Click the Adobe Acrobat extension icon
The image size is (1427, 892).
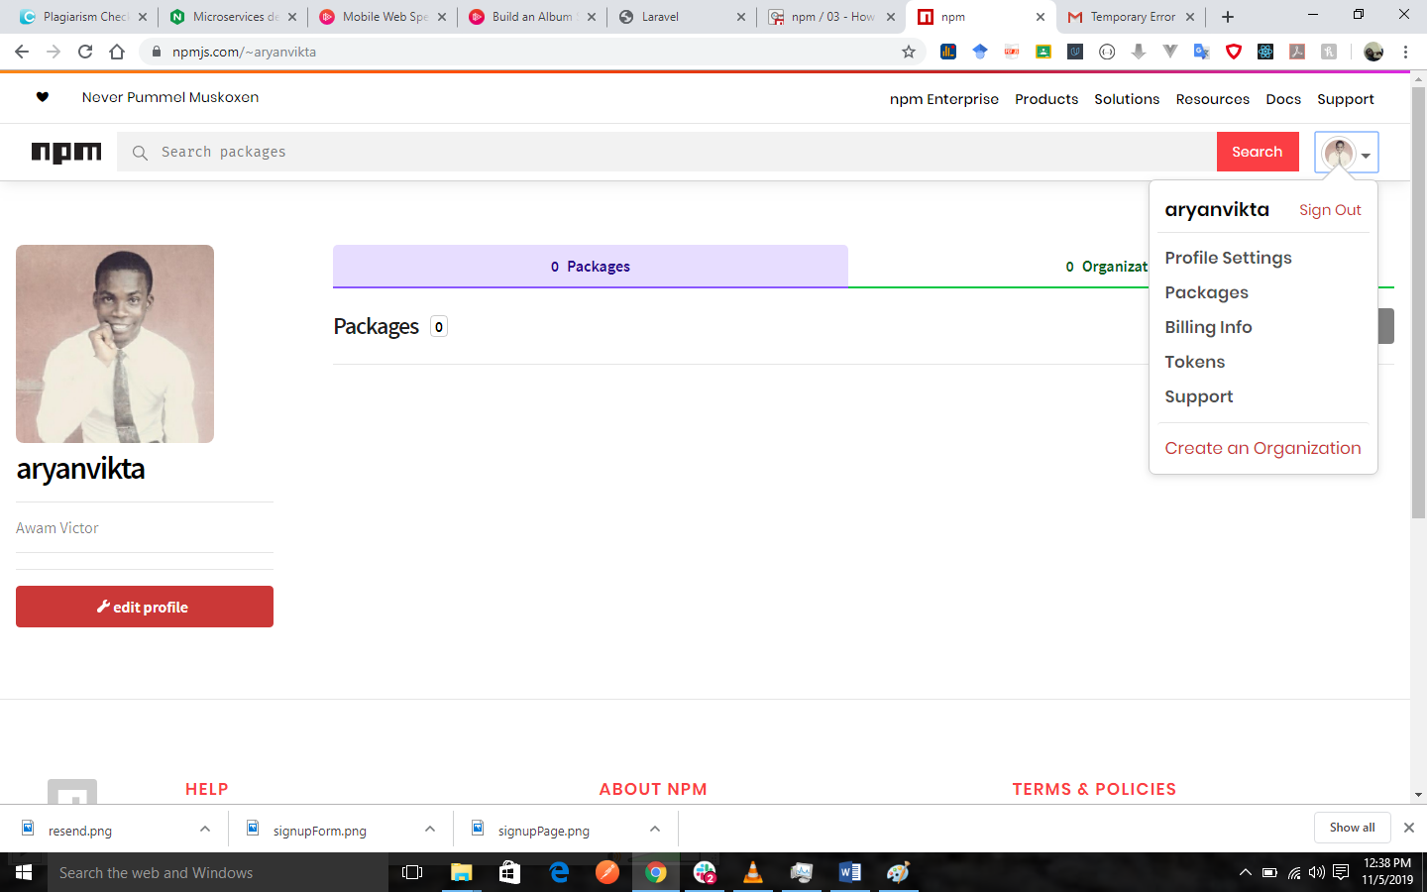tap(1297, 52)
